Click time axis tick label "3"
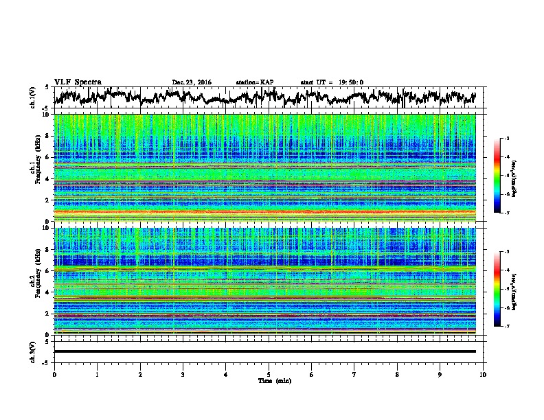Image resolution: width=544 pixels, height=420 pixels. click(x=183, y=375)
